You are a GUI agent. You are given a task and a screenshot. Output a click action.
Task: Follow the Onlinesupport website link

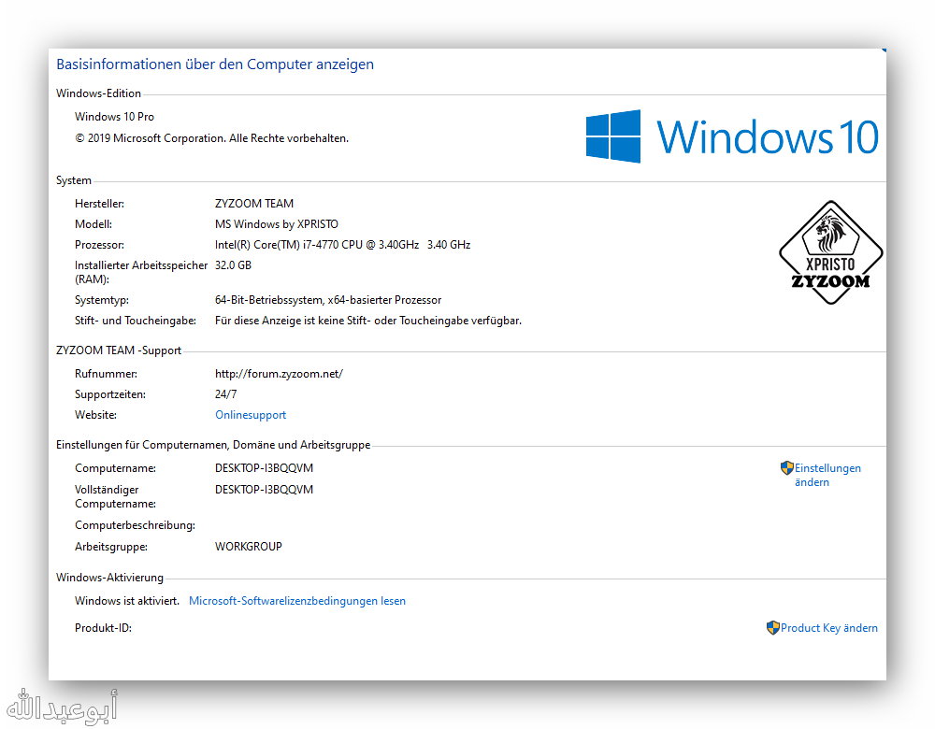pyautogui.click(x=251, y=415)
